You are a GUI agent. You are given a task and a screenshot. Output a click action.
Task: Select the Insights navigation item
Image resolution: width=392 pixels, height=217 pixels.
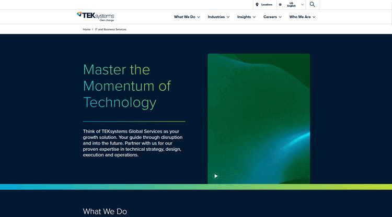click(x=244, y=17)
